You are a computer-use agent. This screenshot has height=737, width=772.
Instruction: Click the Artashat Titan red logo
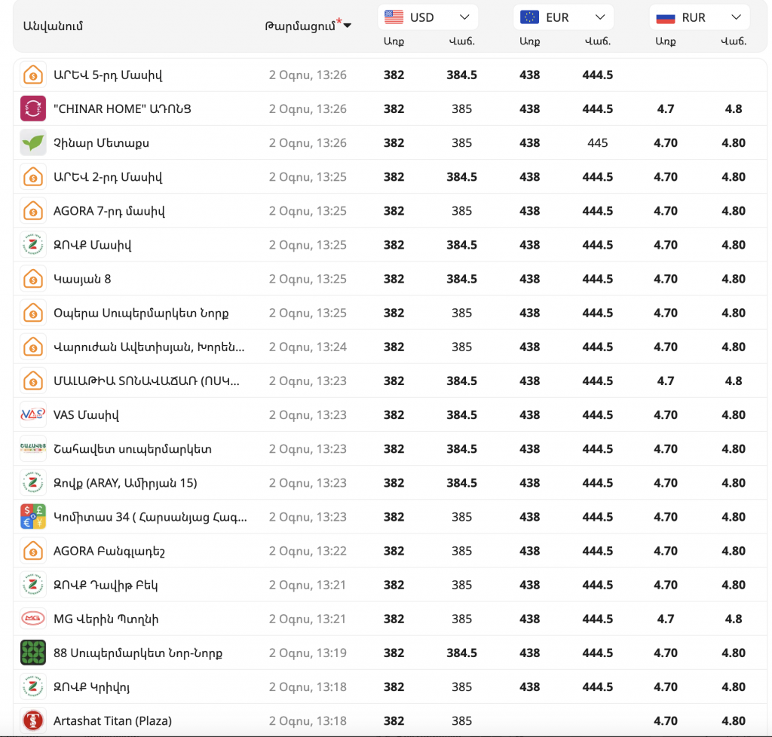[33, 720]
